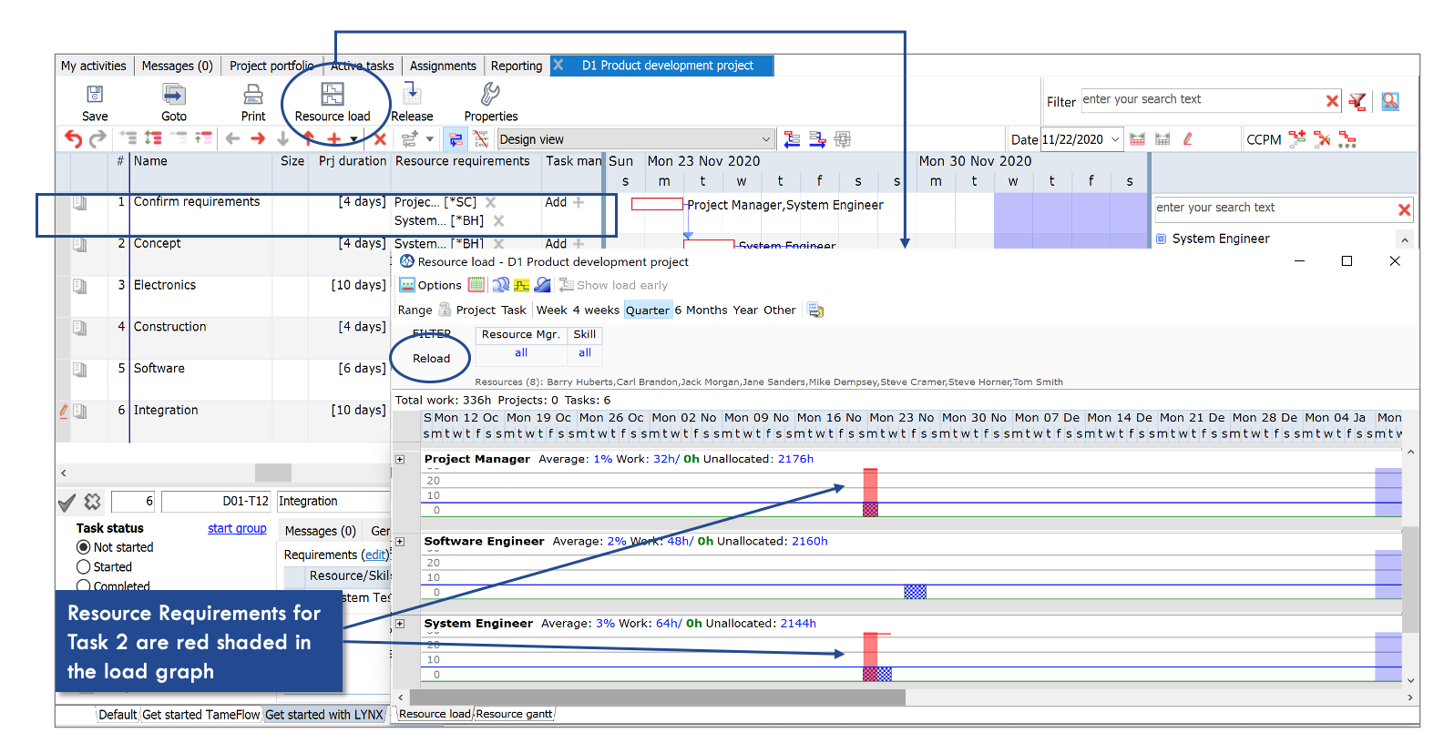Open the Messages (0) tab
This screenshot has height=743, width=1434.
(x=177, y=66)
